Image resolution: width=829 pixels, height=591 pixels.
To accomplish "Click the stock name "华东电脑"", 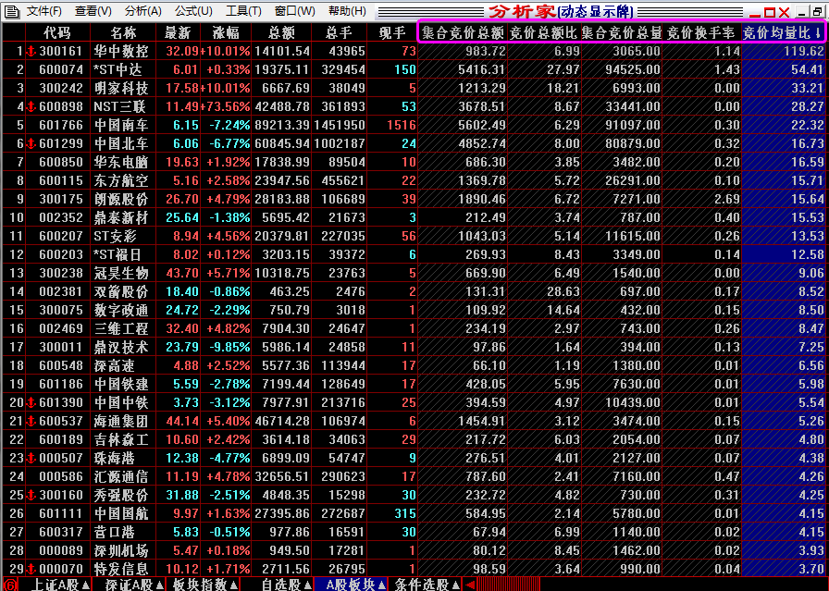I will tap(121, 162).
